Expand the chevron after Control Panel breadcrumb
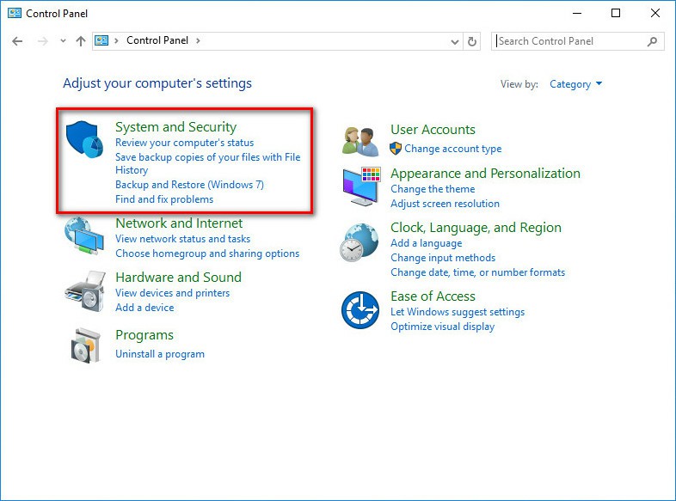 click(x=198, y=40)
